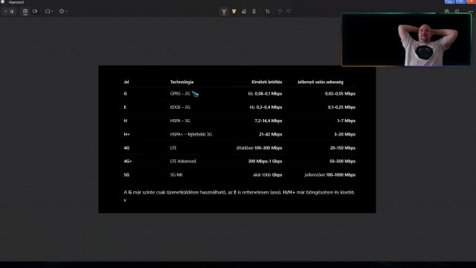Start a new snip with the plus button
This screenshot has height=268, width=476.
(x=8, y=11)
